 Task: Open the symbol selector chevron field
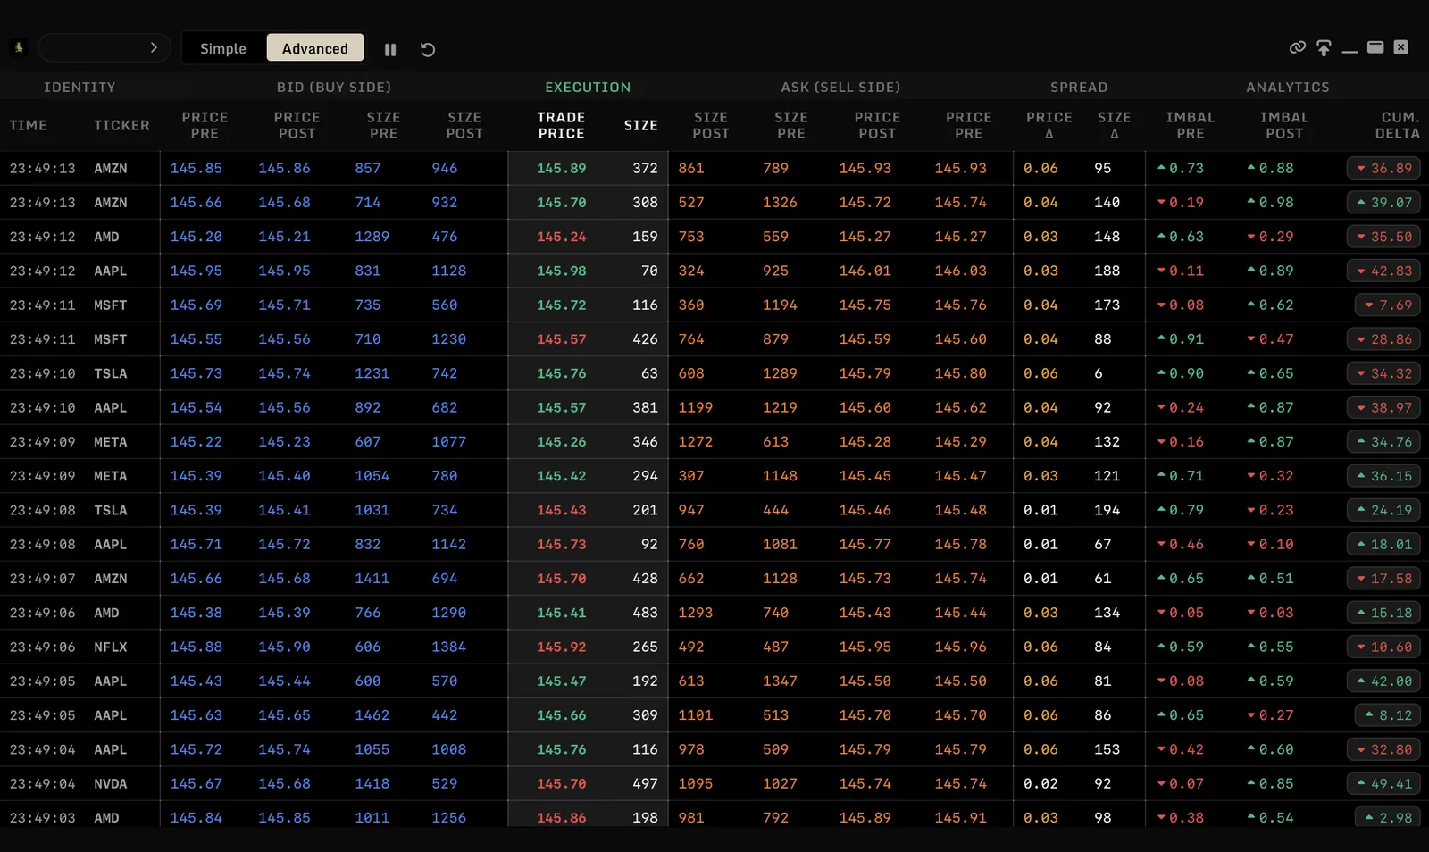click(104, 47)
